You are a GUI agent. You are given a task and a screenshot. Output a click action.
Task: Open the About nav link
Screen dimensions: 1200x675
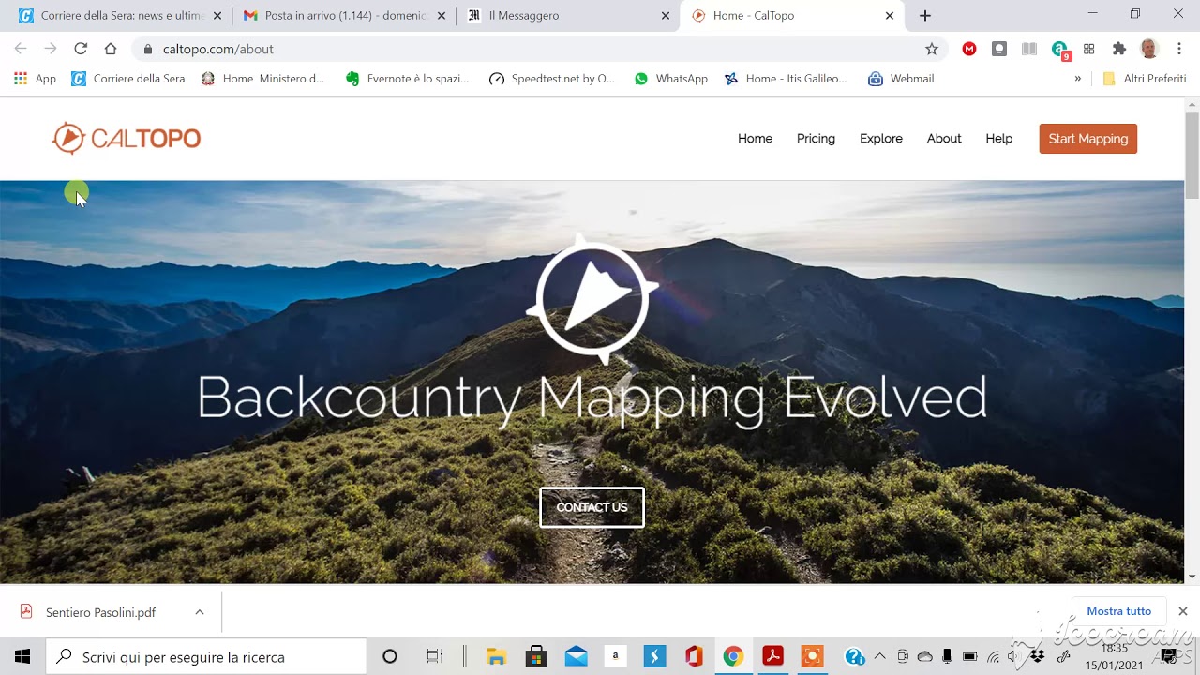(944, 139)
